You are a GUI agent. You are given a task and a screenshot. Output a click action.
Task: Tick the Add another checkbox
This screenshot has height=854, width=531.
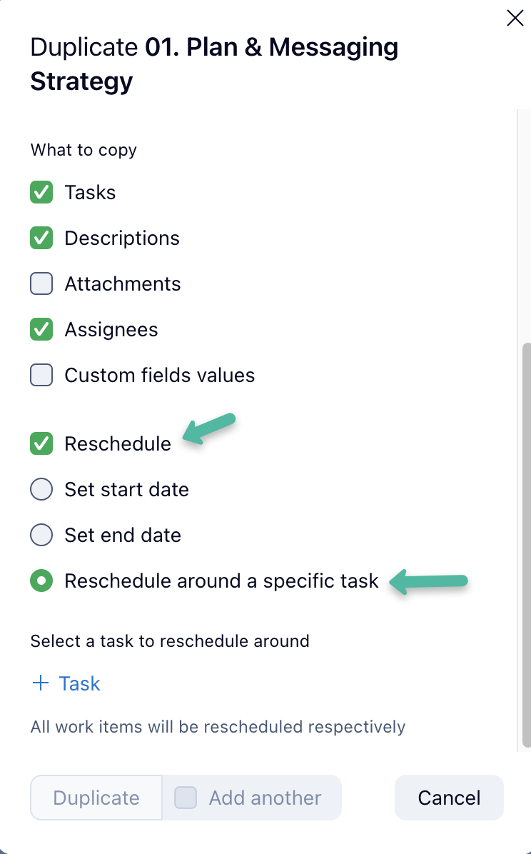(x=186, y=797)
